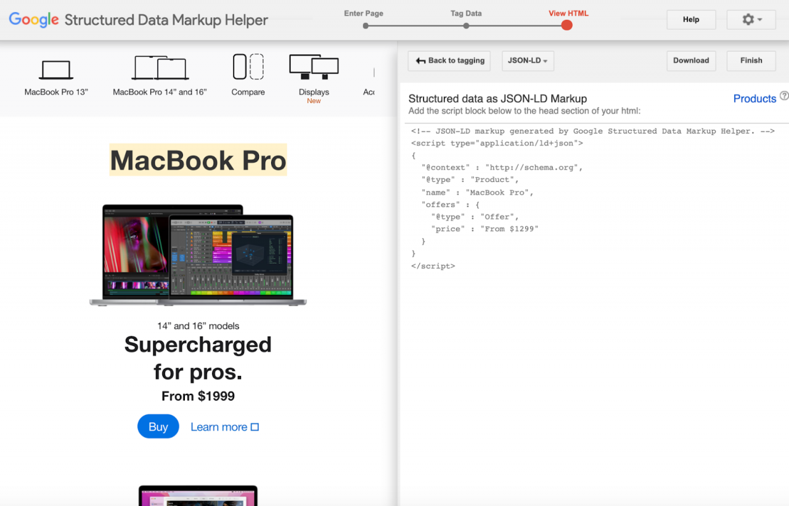The width and height of the screenshot is (789, 506).
Task: Click the Google logo
Action: click(x=34, y=20)
